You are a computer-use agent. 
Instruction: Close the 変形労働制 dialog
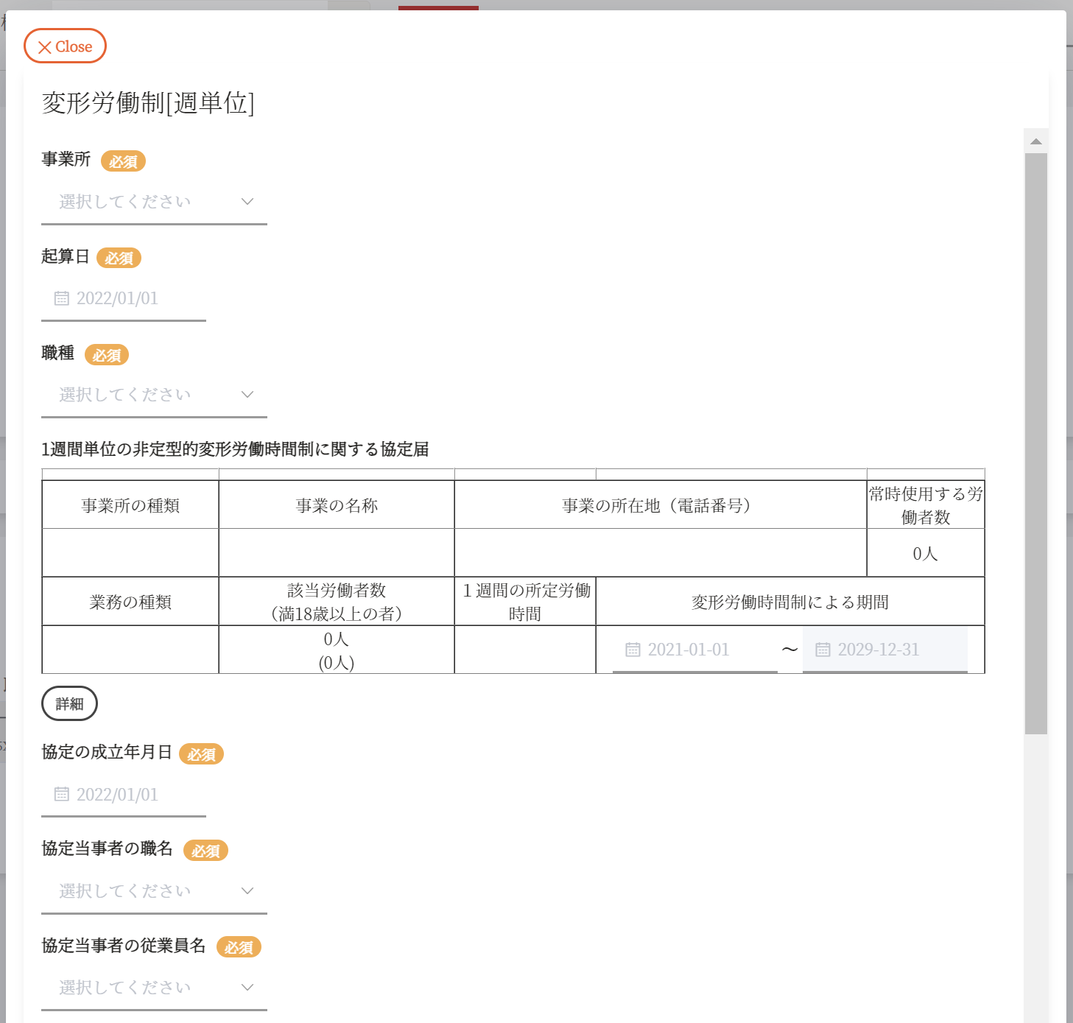pos(65,46)
